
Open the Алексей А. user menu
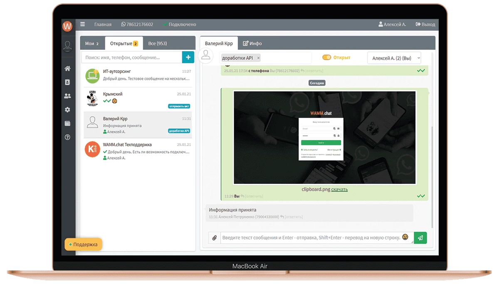tap(392, 24)
